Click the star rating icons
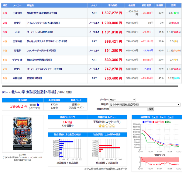 107,126
